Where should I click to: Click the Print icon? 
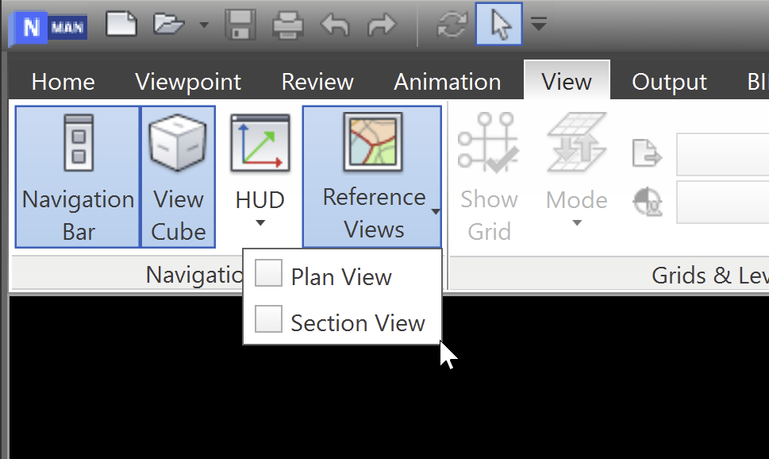click(287, 24)
